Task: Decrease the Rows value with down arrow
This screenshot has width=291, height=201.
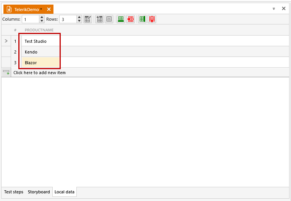Action: [x=79, y=21]
